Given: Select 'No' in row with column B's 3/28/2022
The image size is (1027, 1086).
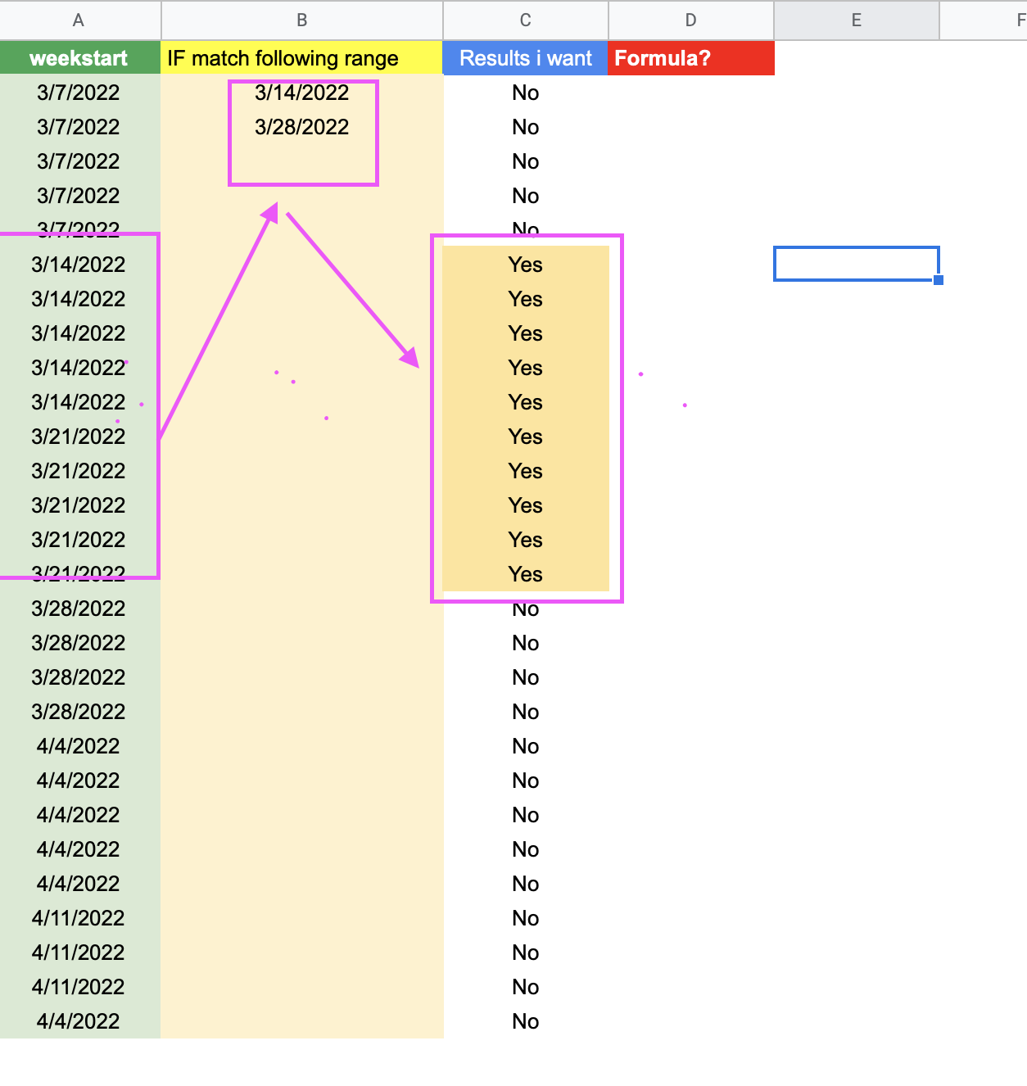Looking at the screenshot, I should click(525, 127).
